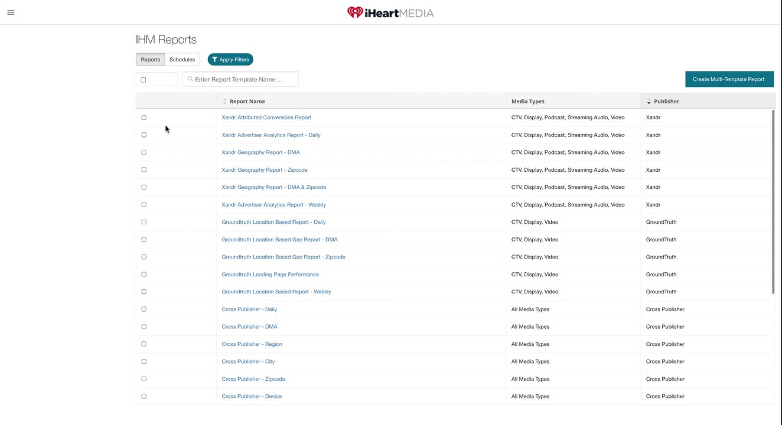
Task: Open Groundtruth Landing Page Performance link
Action: (270, 274)
